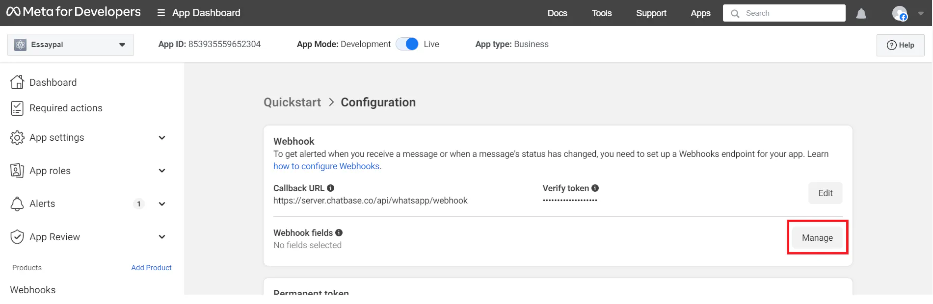The image size is (933, 304).
Task: Click the App roles badge icon
Action: [x=17, y=171]
